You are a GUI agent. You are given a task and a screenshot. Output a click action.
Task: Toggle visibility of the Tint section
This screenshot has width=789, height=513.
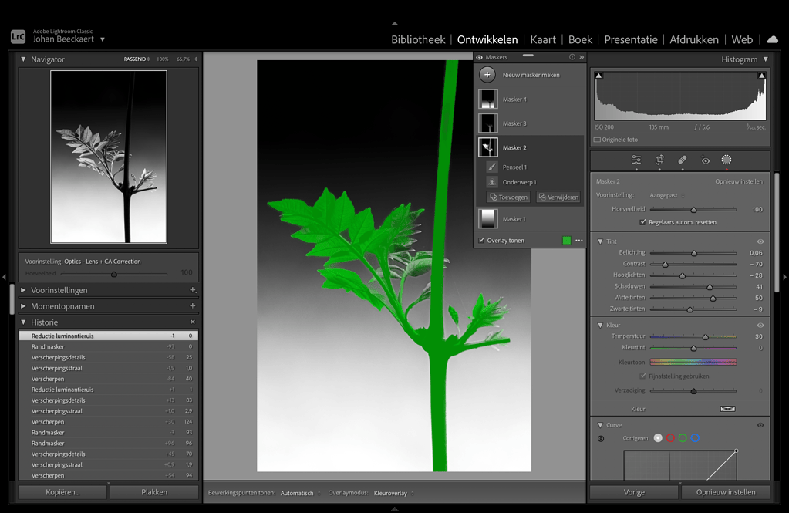coord(759,240)
